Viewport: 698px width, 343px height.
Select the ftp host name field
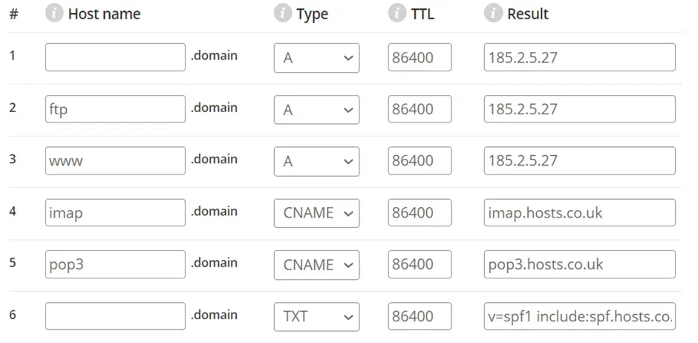click(115, 109)
